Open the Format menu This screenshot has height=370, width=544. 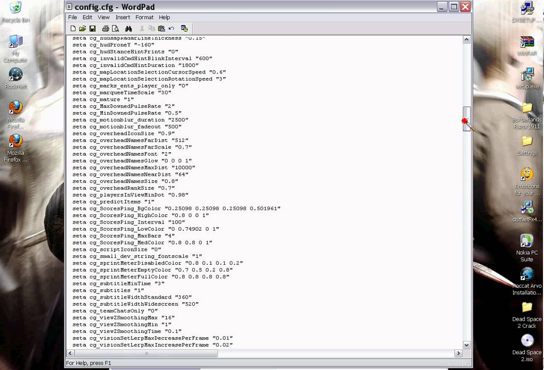tap(144, 17)
